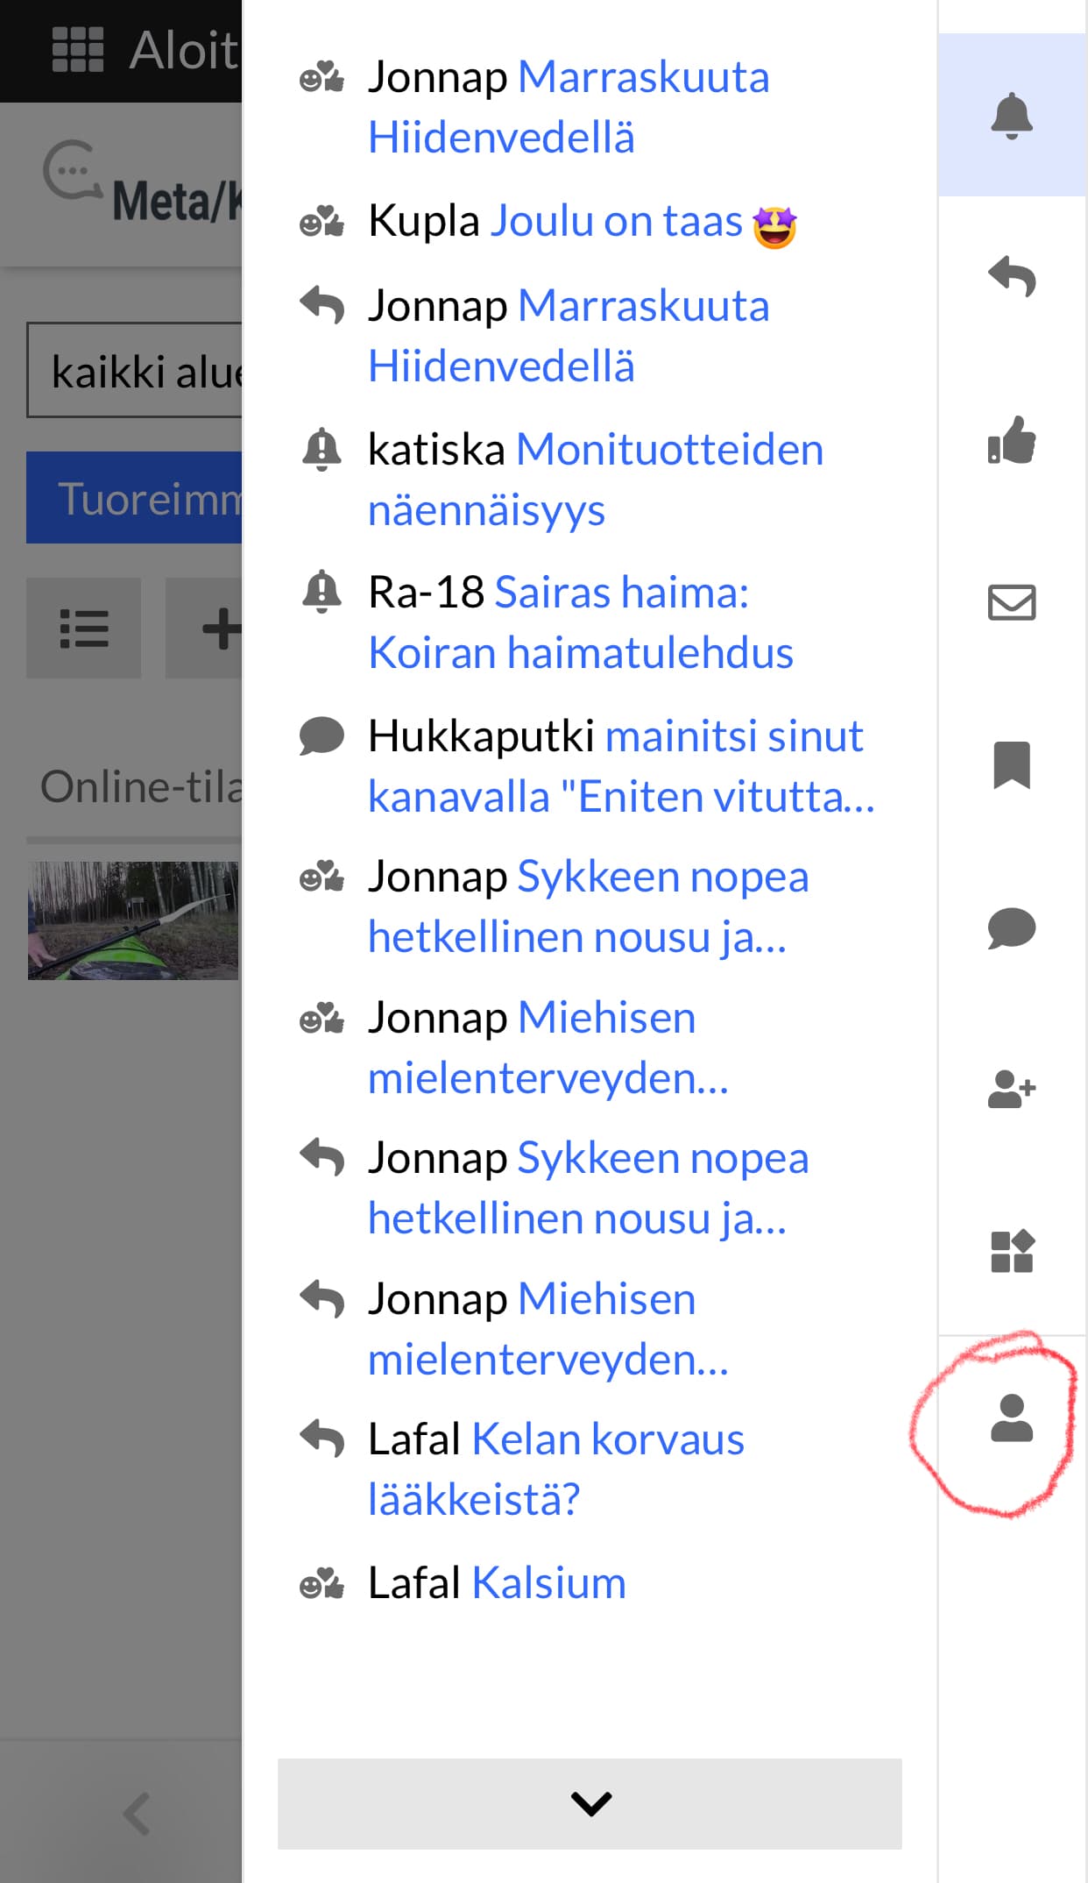Open messages with the envelope icon
This screenshot has height=1883, width=1088.
[1012, 603]
